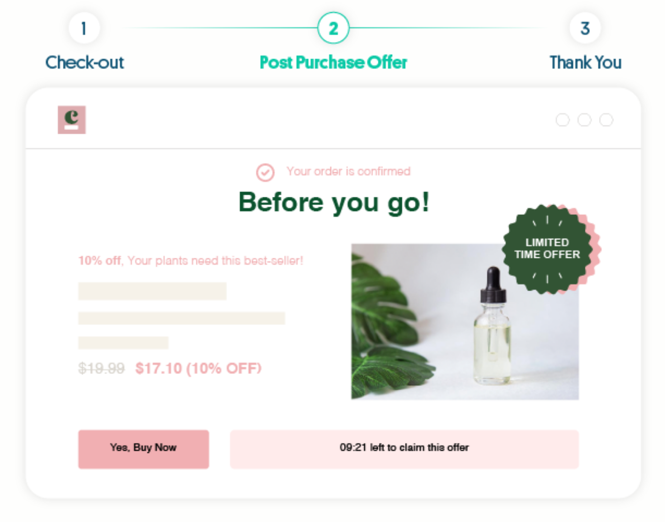The height and width of the screenshot is (522, 665).
Task: Click the order confirmed checkmark icon
Action: (x=265, y=172)
